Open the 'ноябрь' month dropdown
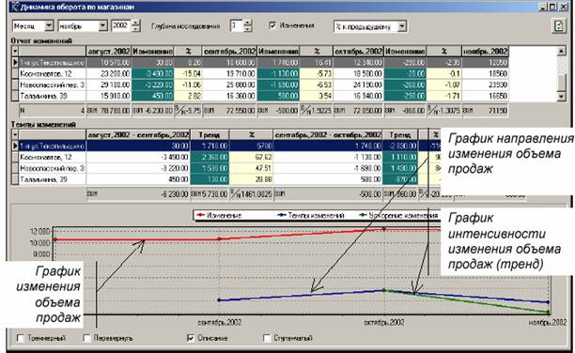This screenshot has width=575, height=353. [103, 25]
